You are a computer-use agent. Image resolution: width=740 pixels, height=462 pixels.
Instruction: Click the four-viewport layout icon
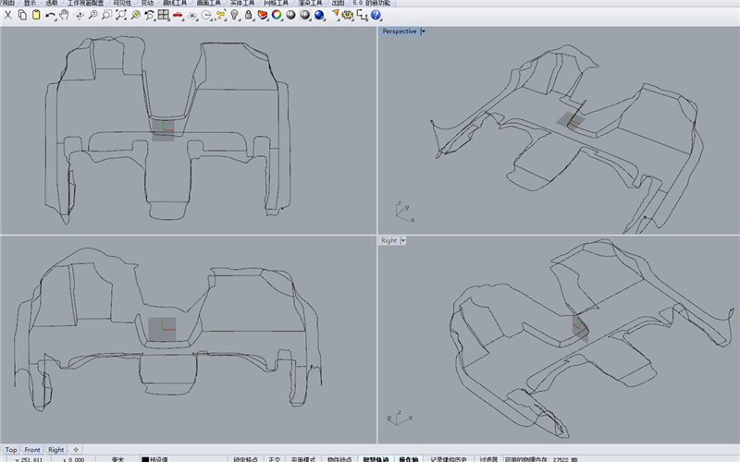[x=163, y=16]
